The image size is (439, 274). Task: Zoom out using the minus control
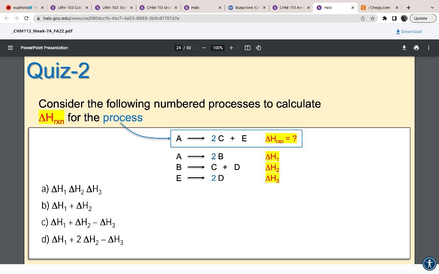point(203,48)
